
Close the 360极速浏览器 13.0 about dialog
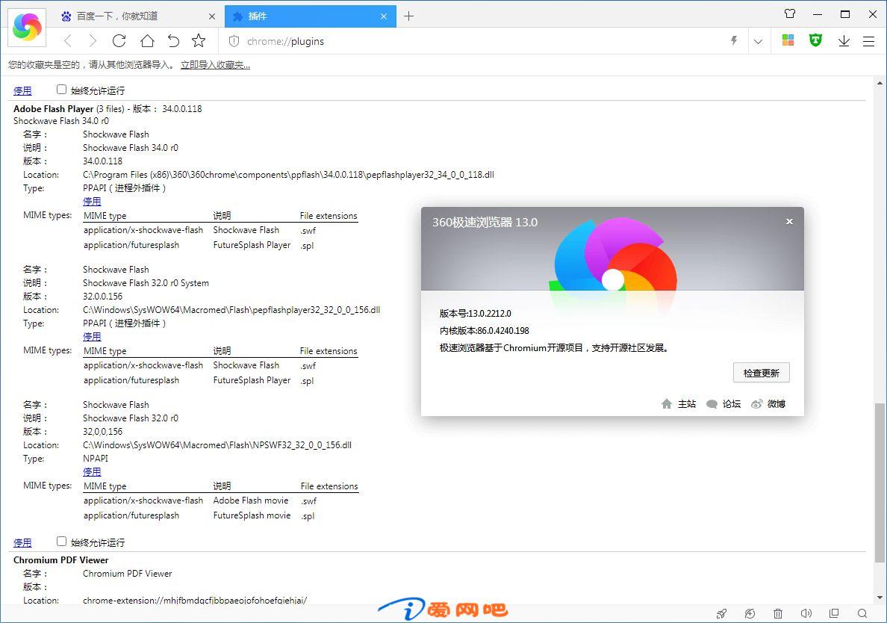tap(789, 221)
